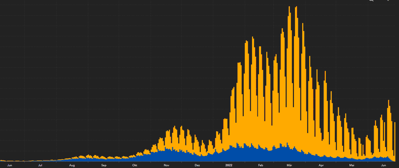Click the Jun label following Mai
Screen dimensions: 399x168
383,165
